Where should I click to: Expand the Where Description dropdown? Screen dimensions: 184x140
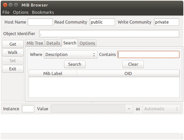point(71,54)
